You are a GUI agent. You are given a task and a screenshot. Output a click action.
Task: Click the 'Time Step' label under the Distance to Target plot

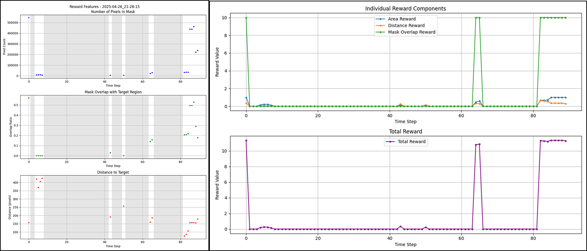pyautogui.click(x=113, y=246)
